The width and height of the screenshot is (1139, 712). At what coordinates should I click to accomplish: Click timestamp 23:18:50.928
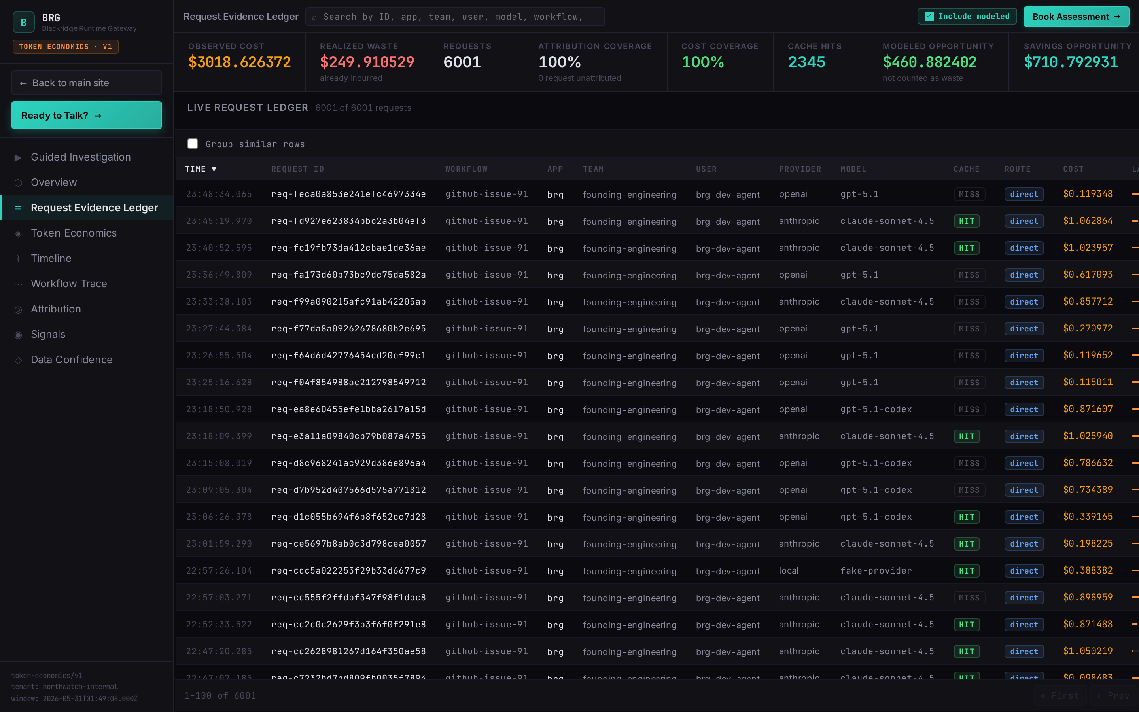point(219,409)
